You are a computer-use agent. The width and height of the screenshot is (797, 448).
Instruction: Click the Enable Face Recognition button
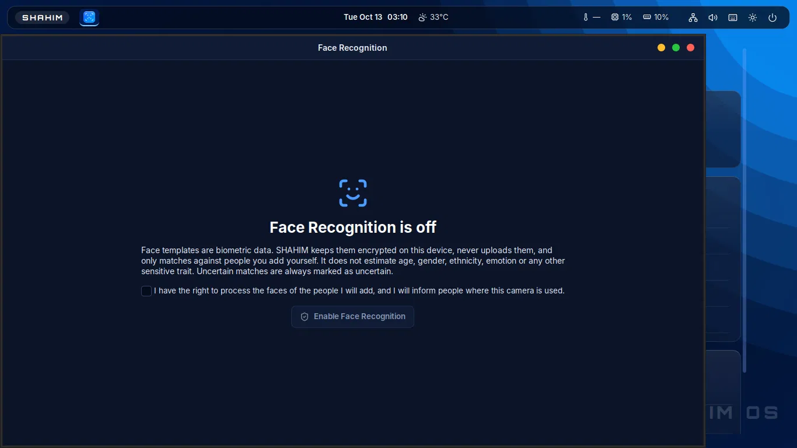352,316
